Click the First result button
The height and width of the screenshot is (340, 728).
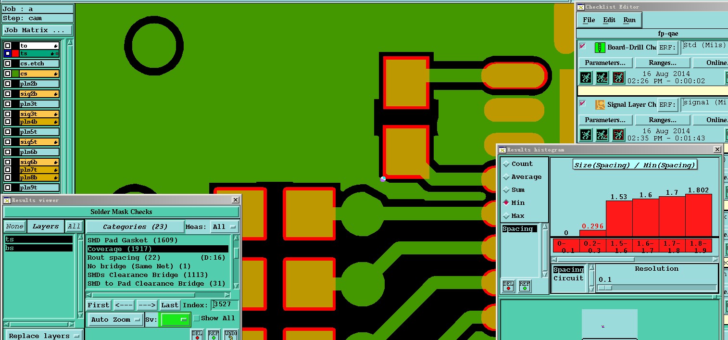(99, 305)
